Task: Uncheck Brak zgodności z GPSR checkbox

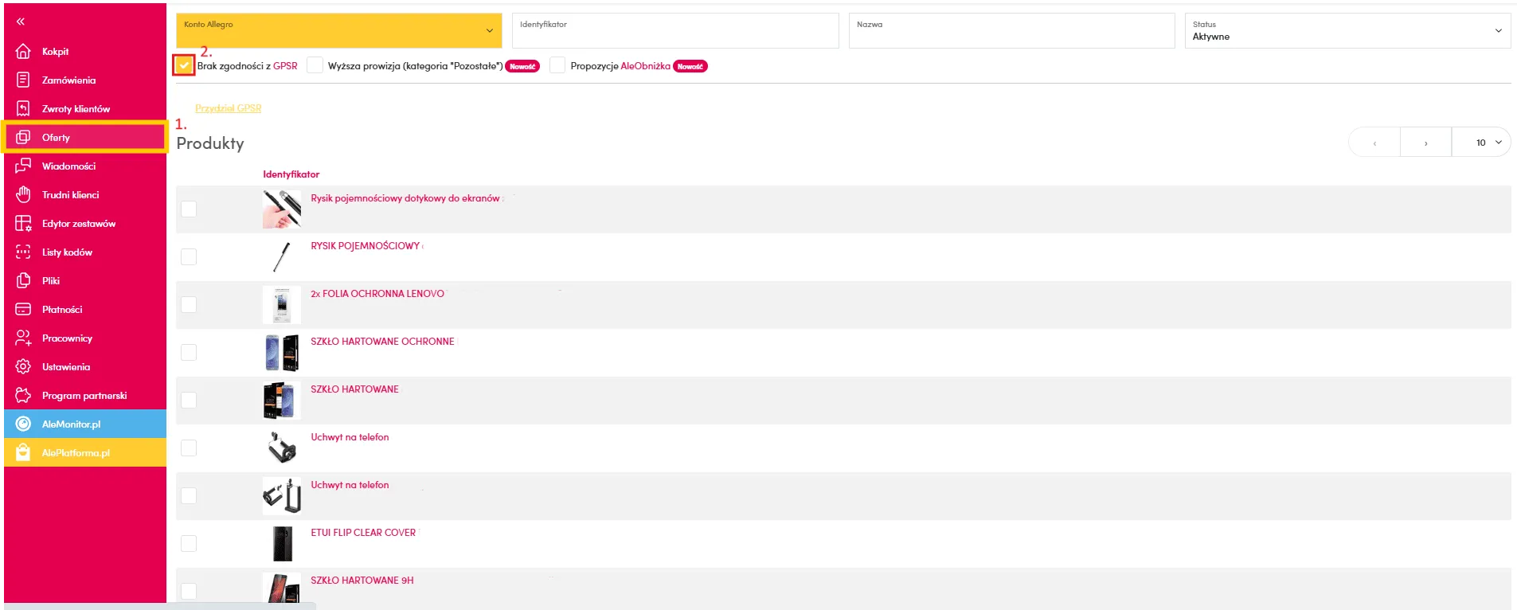Action: click(184, 65)
